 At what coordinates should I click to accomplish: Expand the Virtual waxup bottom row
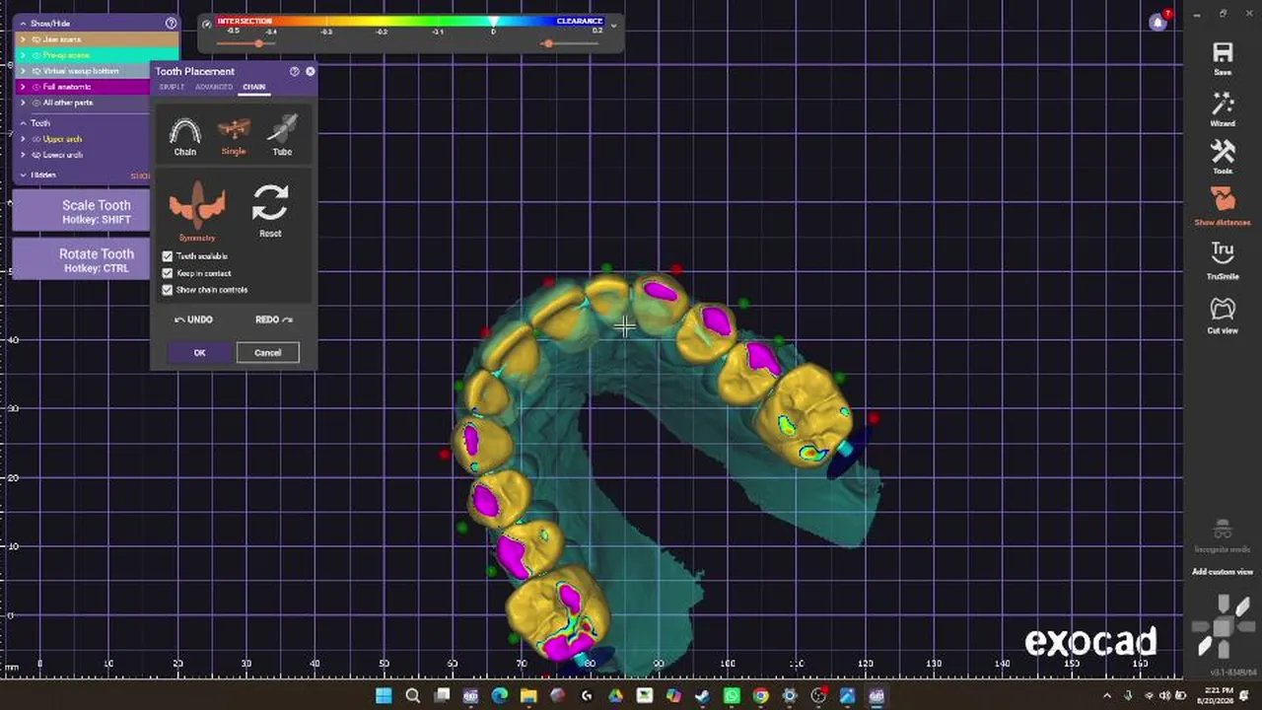[24, 71]
